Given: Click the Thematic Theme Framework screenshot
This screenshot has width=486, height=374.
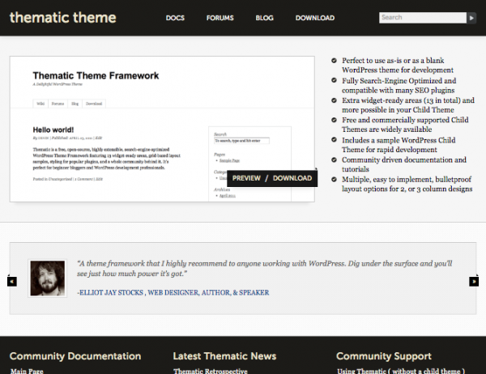Looking at the screenshot, I should 162,129.
